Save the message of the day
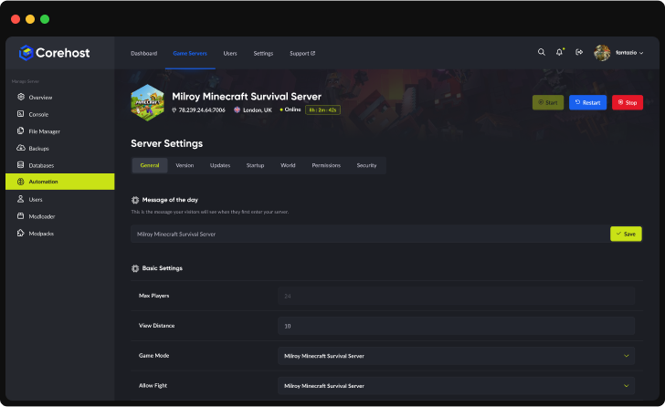 click(x=626, y=234)
